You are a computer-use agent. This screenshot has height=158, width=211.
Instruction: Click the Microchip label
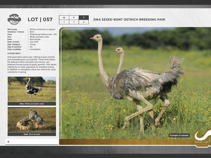[x=12, y=29]
